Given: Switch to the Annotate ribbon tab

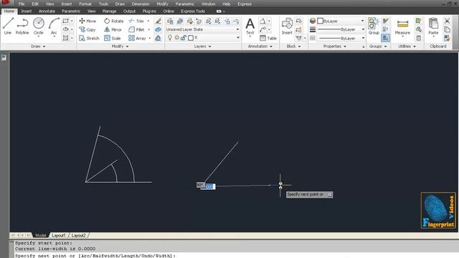Looking at the screenshot, I should (x=47, y=11).
